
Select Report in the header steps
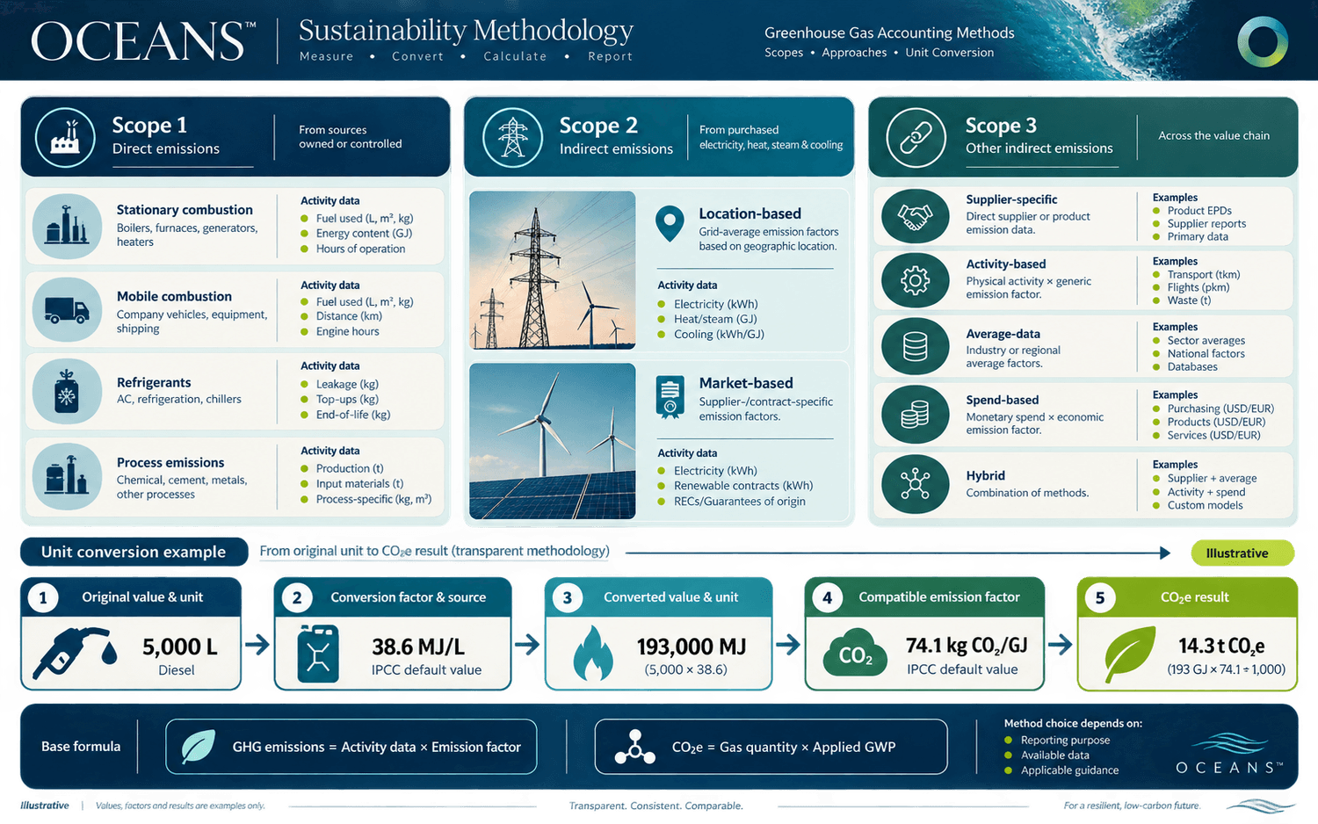tap(611, 56)
